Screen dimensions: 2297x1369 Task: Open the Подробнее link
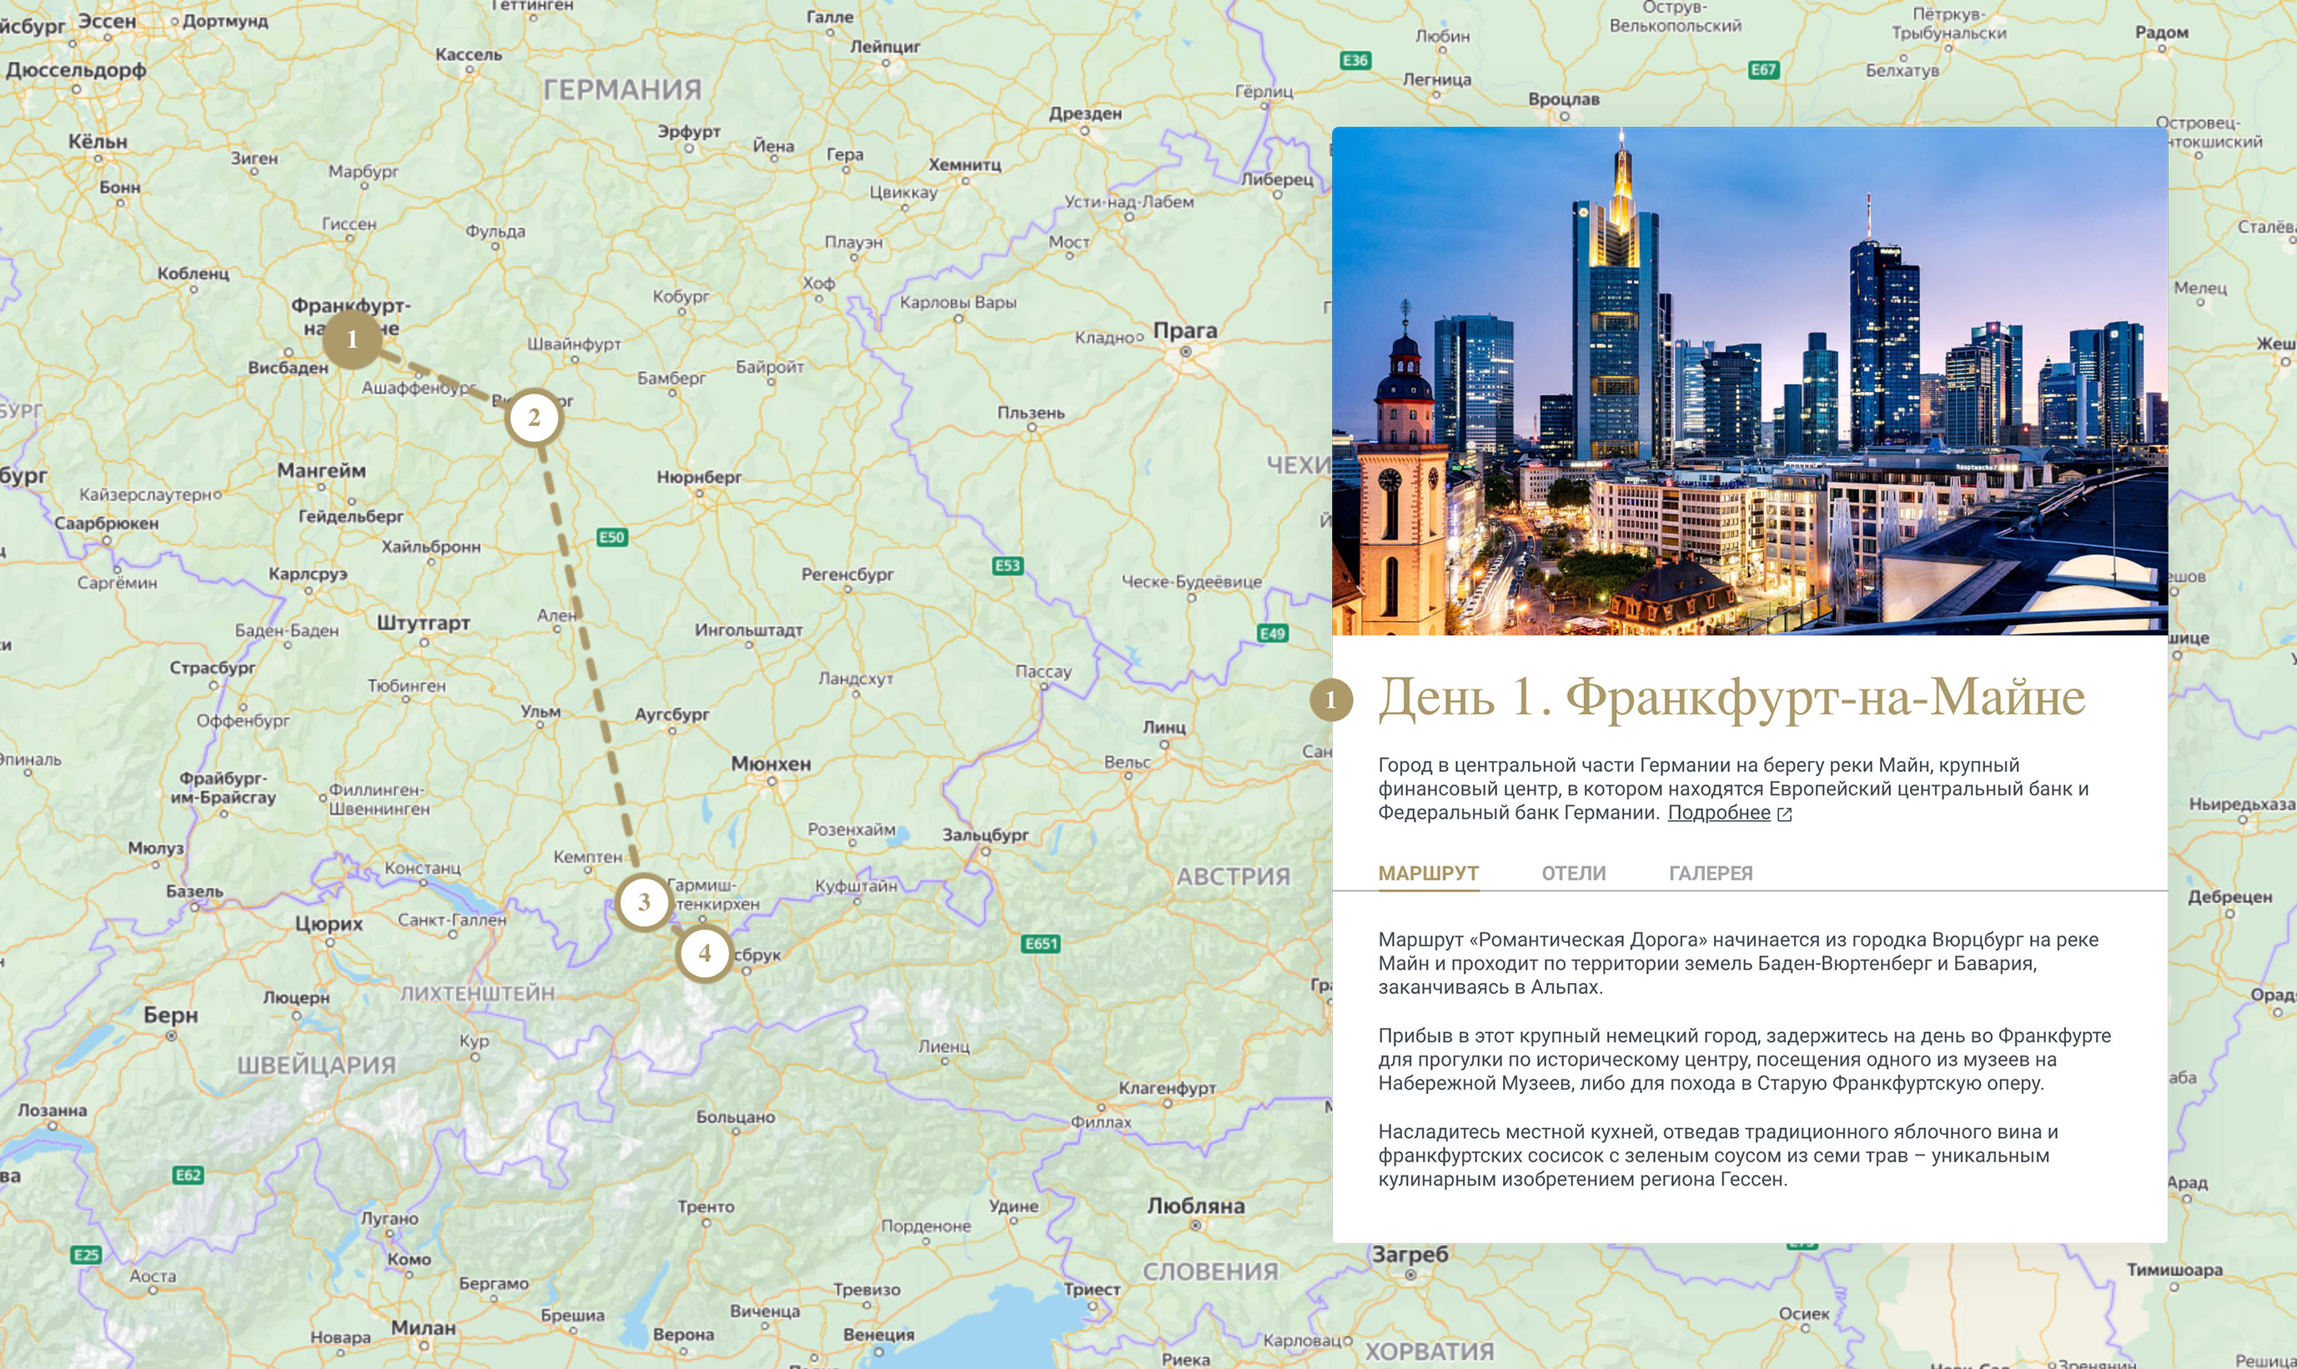coord(1718,813)
